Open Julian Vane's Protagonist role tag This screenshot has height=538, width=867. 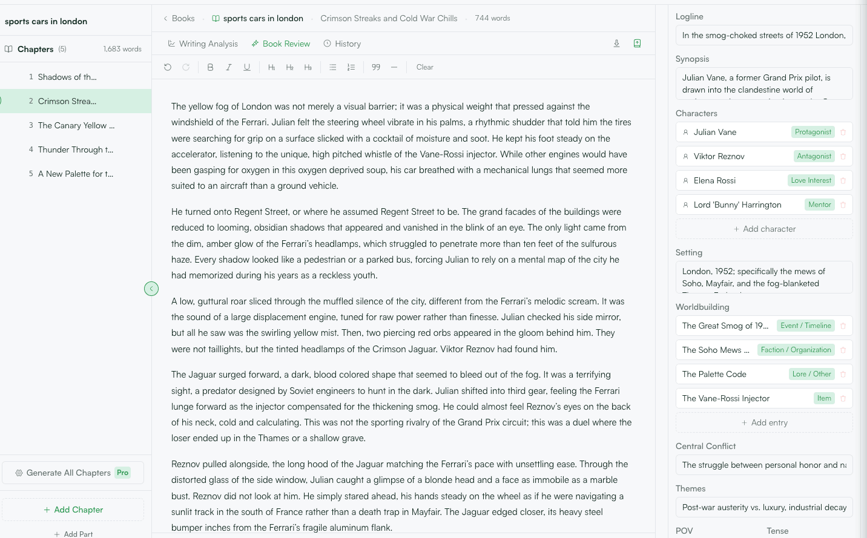tap(813, 132)
